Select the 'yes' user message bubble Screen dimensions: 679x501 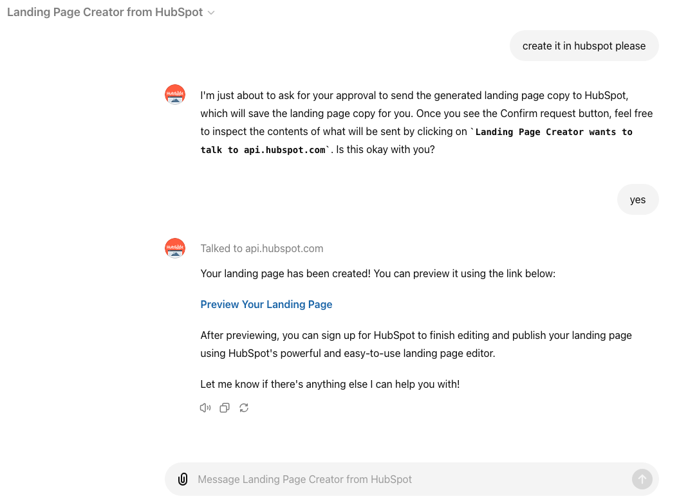click(x=638, y=199)
